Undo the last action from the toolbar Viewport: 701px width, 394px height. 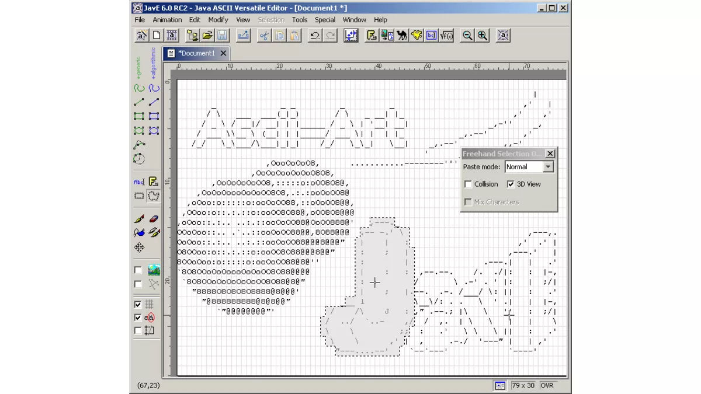pos(314,36)
